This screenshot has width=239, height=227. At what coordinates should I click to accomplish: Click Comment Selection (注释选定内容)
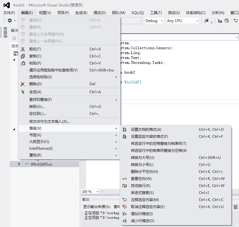click(x=176, y=200)
